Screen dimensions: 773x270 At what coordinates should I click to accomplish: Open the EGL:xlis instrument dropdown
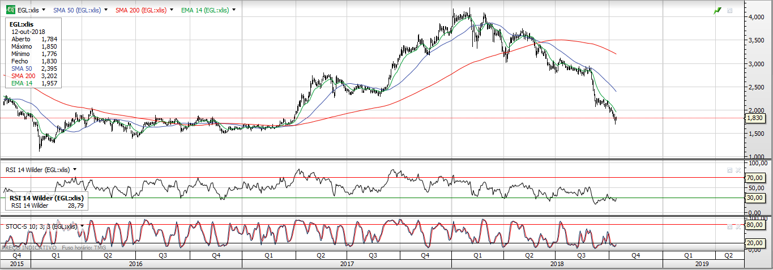[x=44, y=10]
